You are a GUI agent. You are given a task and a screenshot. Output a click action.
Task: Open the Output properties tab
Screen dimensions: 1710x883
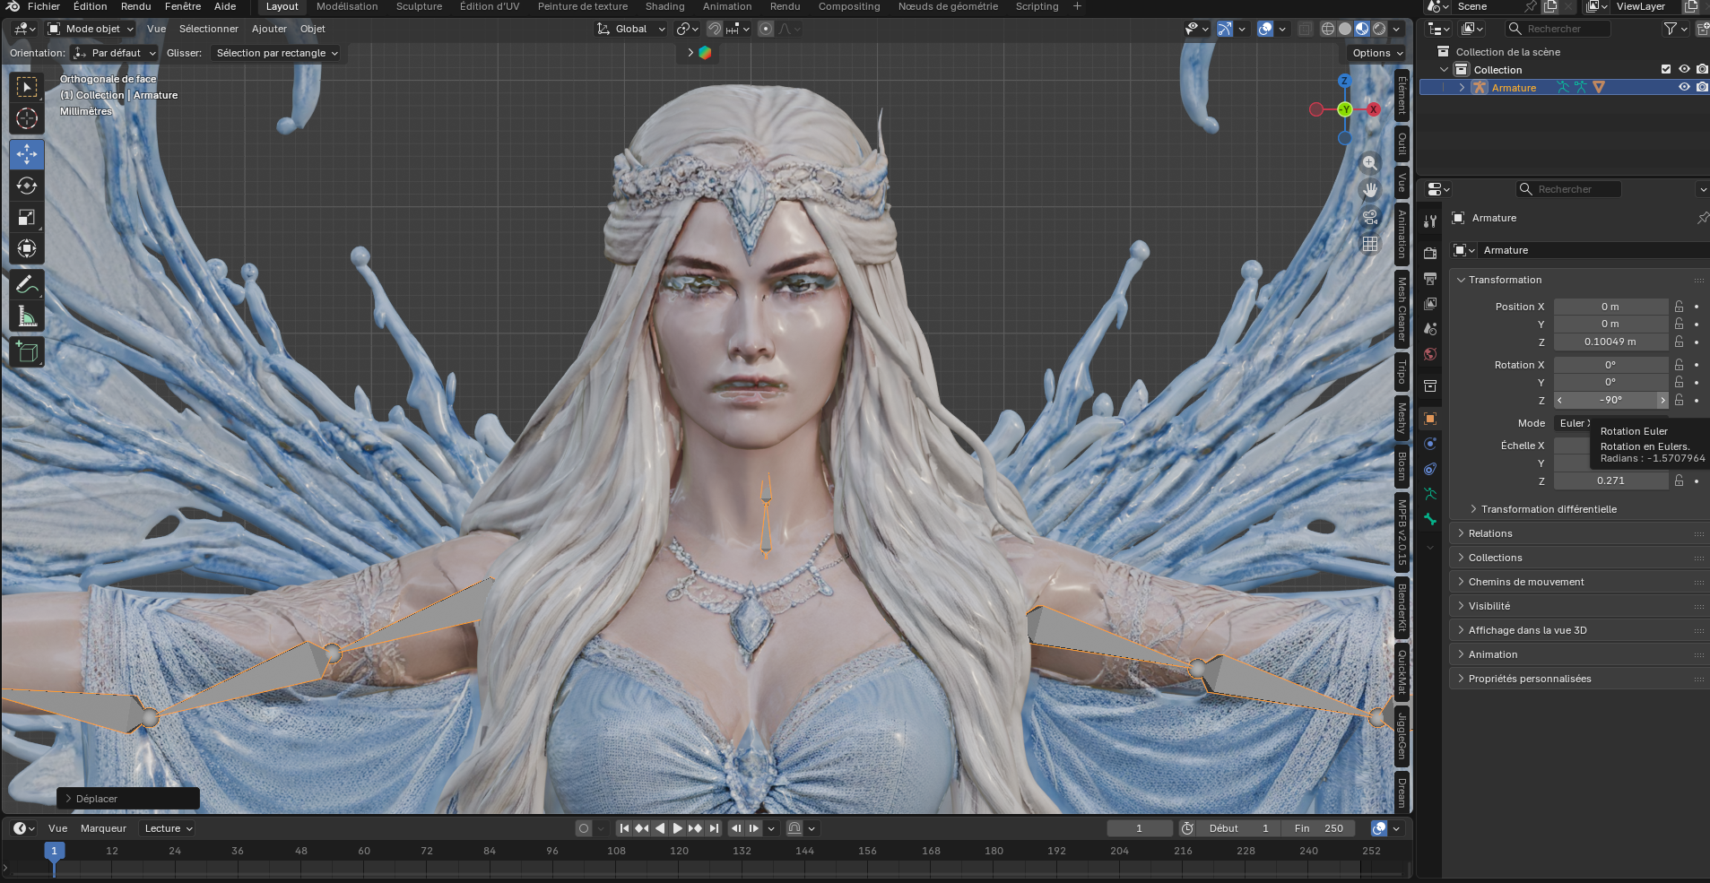[1430, 279]
